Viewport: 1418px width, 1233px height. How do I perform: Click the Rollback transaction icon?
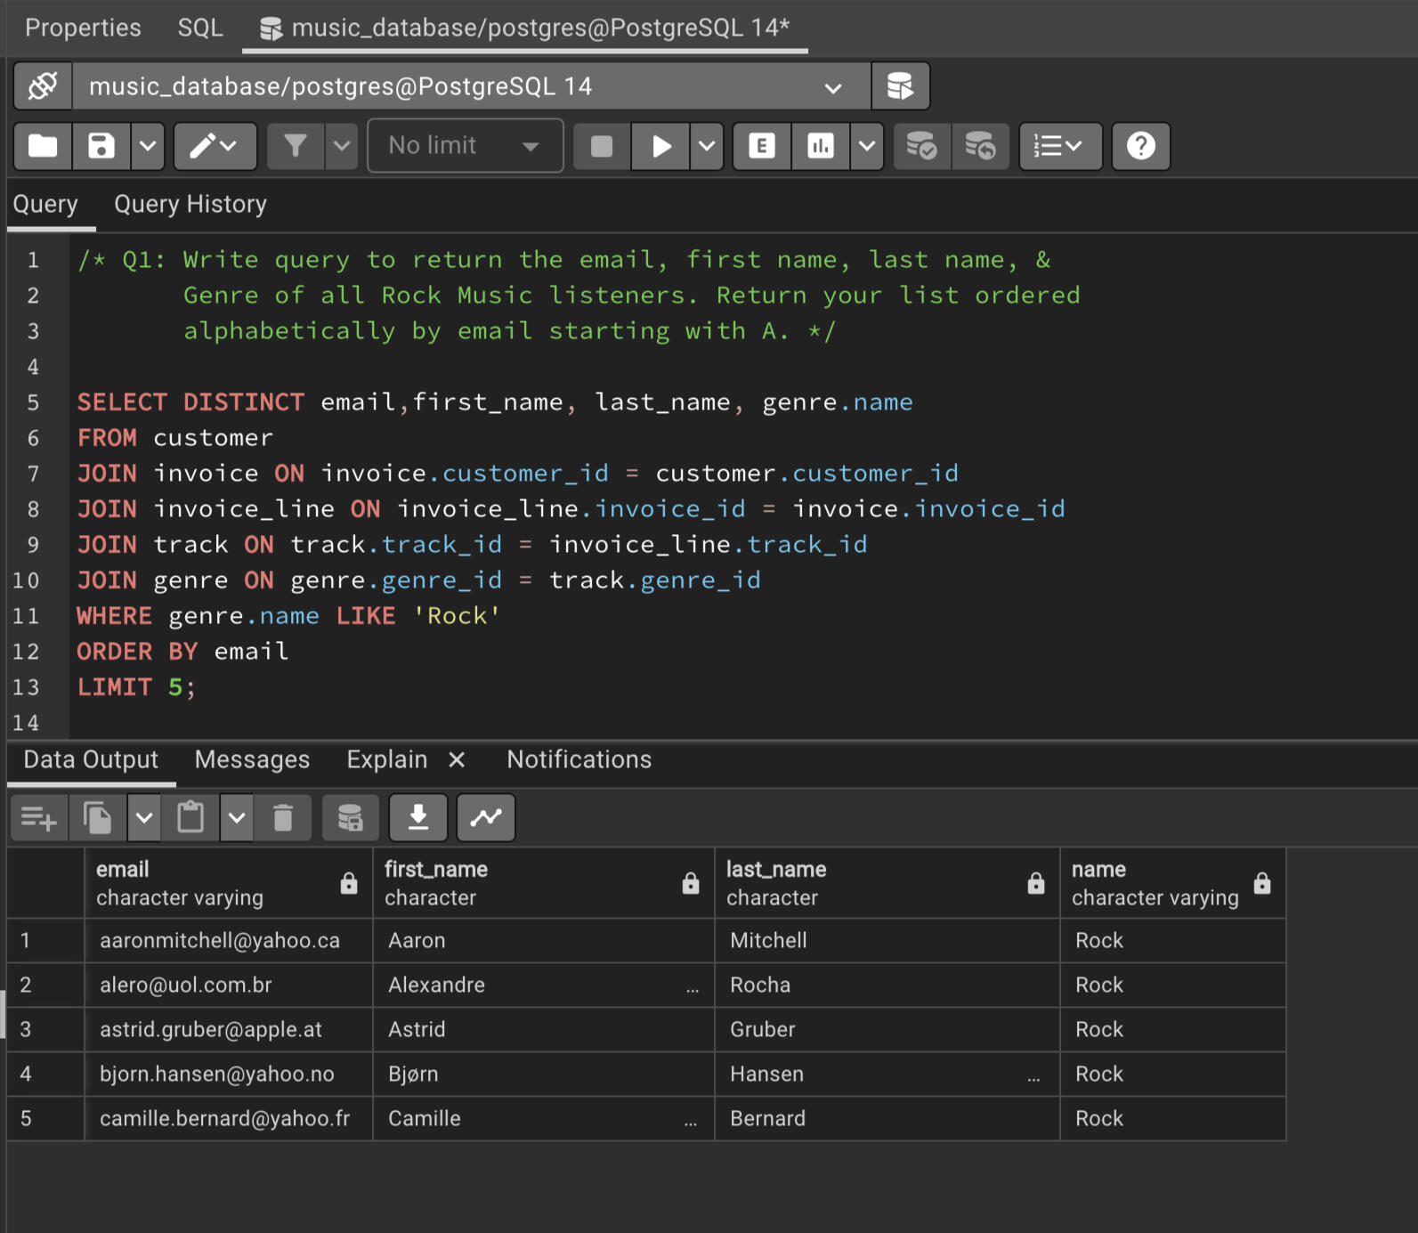[980, 146]
